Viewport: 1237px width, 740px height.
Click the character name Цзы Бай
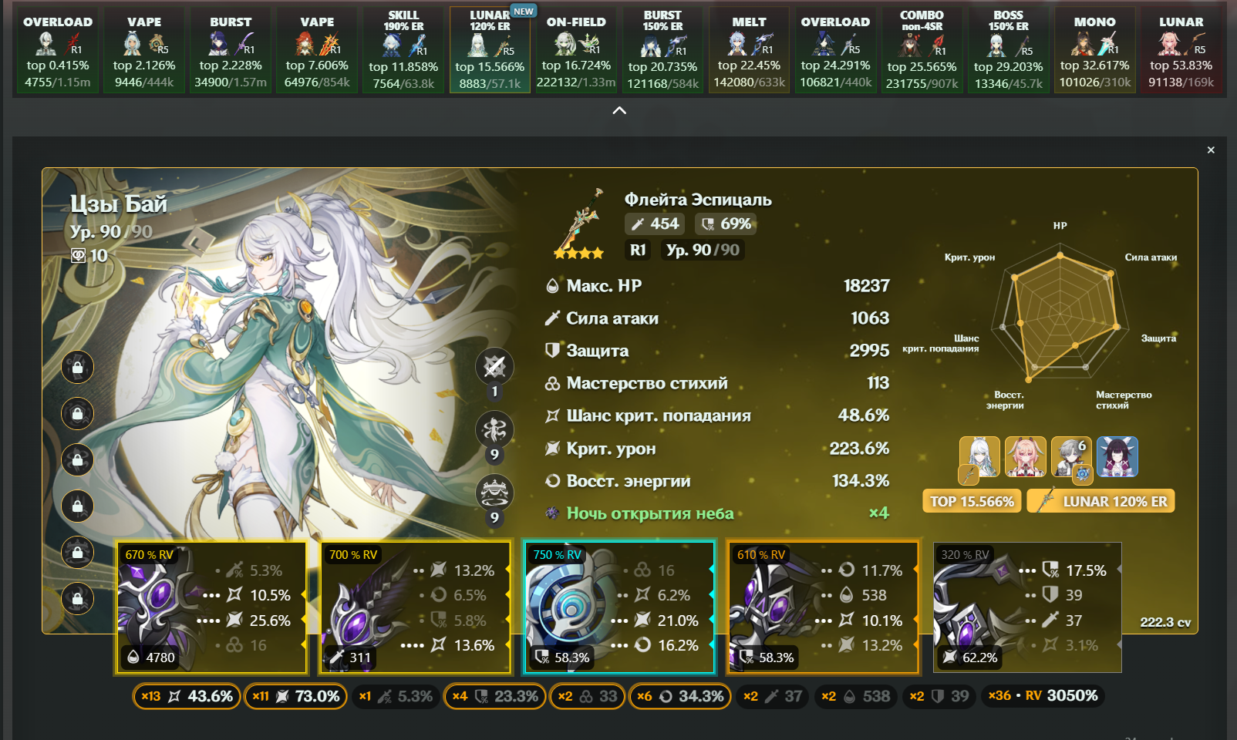[x=119, y=204]
